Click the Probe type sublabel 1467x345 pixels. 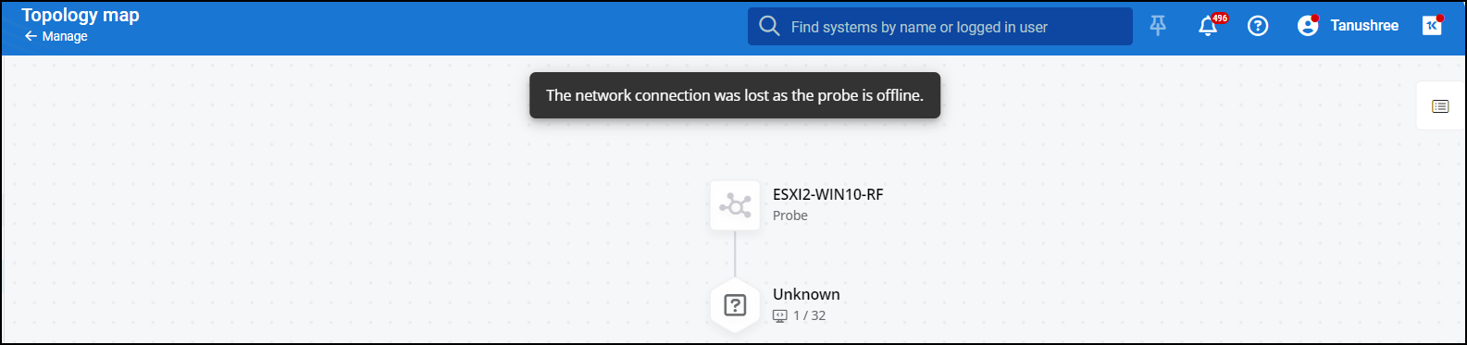(x=790, y=216)
